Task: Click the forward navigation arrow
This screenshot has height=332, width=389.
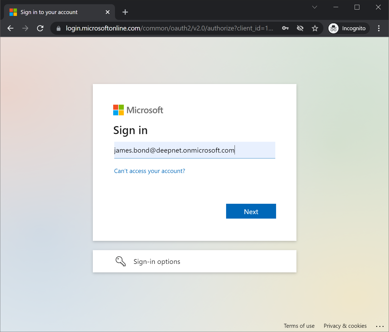Action: point(25,28)
